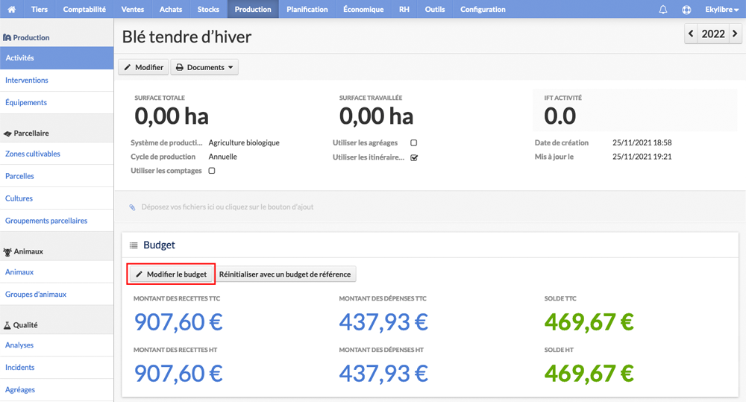Go to the previous year arrow

coord(691,34)
